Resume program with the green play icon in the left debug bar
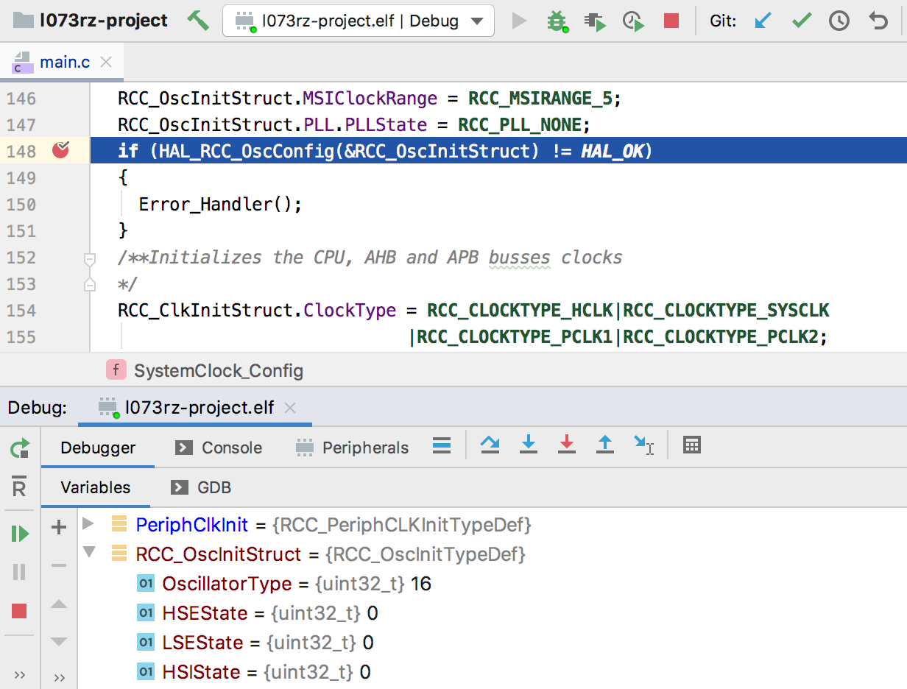Screen dimensions: 907x689 pyautogui.click(x=20, y=534)
